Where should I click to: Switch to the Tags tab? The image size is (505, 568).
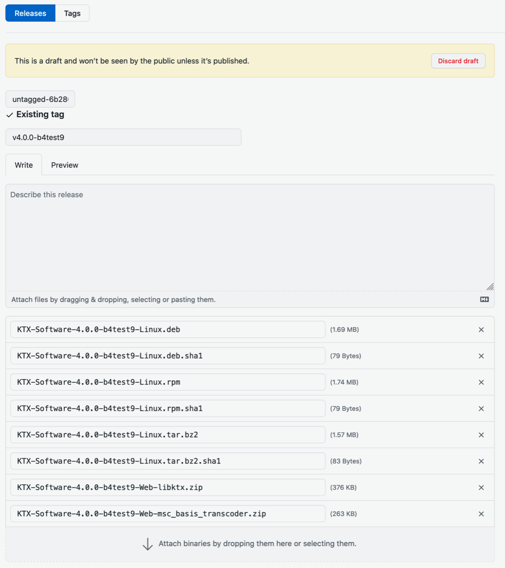click(72, 13)
